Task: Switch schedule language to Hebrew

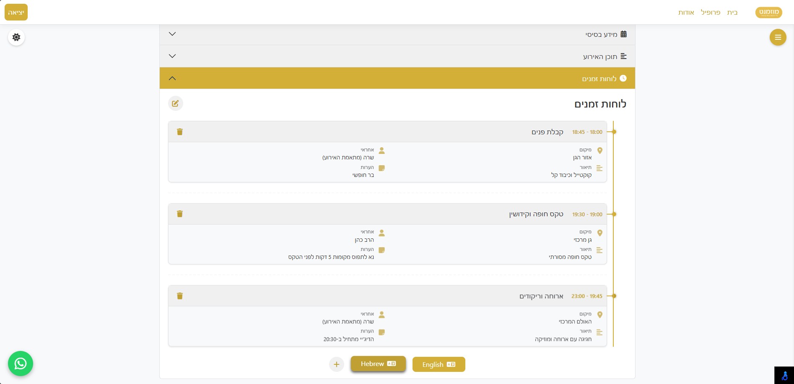Action: pyautogui.click(x=378, y=364)
